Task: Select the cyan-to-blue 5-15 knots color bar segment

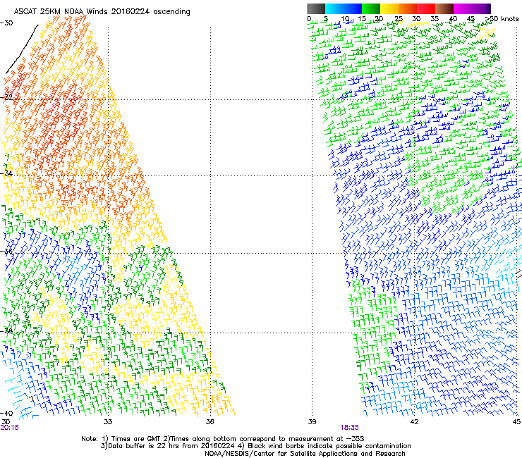Action: tap(344, 8)
